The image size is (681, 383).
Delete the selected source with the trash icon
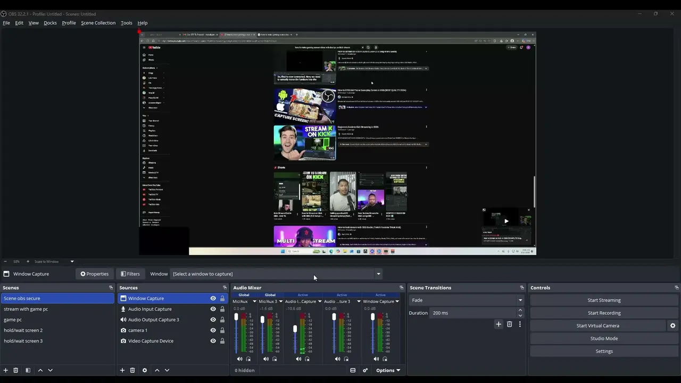coord(132,370)
